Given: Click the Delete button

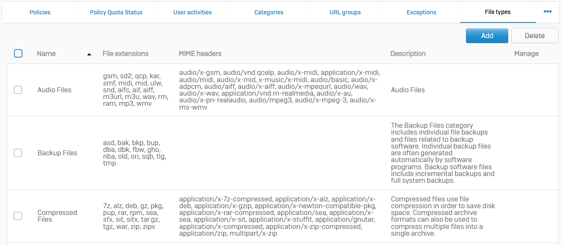Looking at the screenshot, I should coord(534,36).
